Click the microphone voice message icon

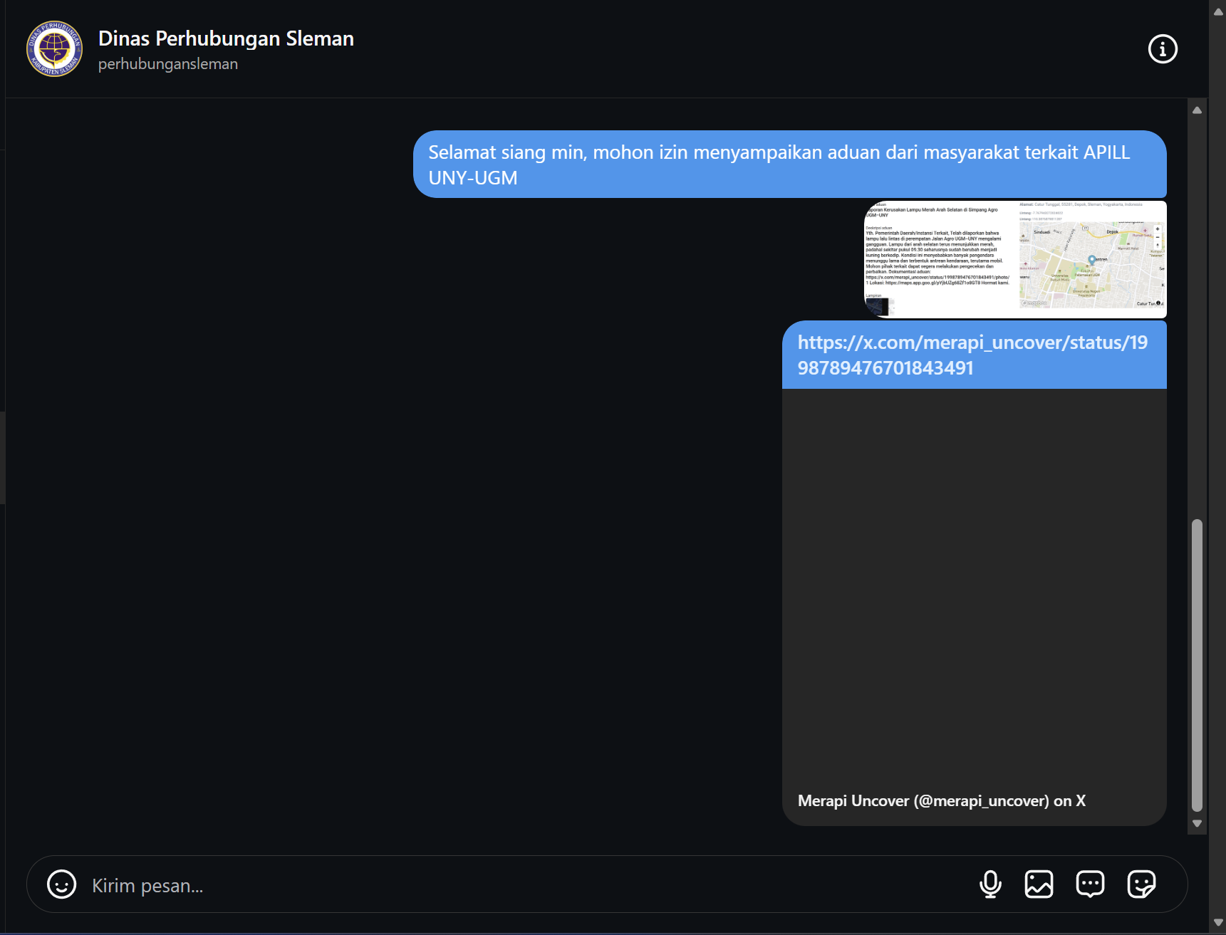990,884
